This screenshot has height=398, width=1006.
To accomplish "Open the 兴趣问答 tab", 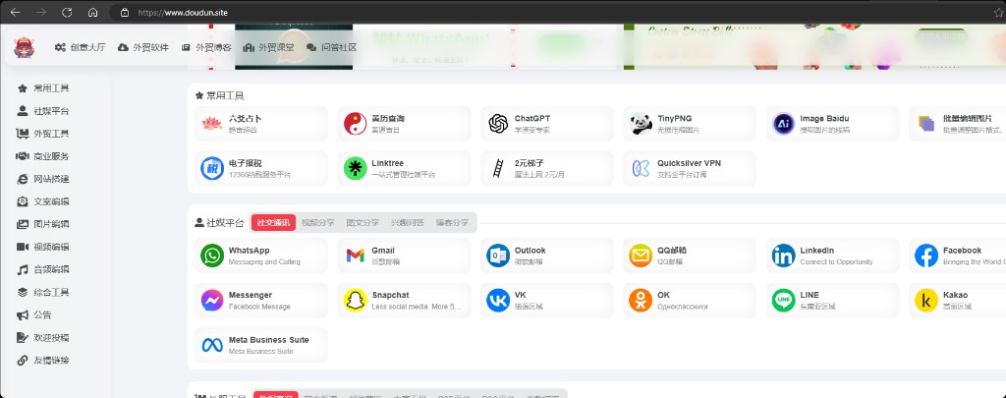I will click(x=408, y=223).
